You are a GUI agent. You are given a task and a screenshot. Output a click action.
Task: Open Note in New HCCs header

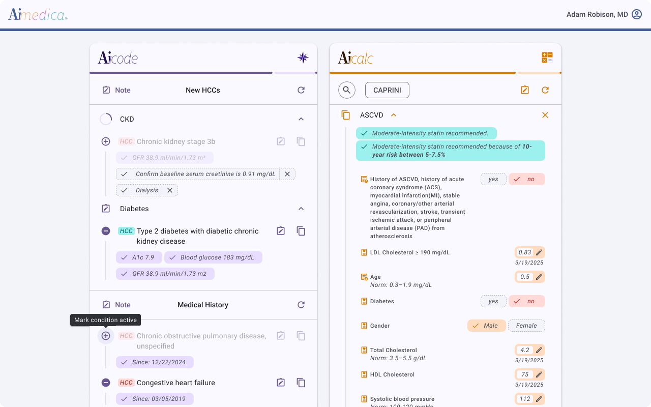[116, 90]
